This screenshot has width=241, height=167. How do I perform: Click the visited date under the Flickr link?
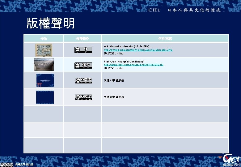(x=113, y=68)
